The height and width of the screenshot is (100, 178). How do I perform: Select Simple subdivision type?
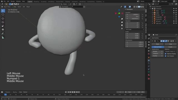170,47
